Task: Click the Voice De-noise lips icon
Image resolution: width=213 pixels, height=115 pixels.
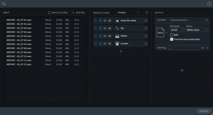Action: (117, 20)
